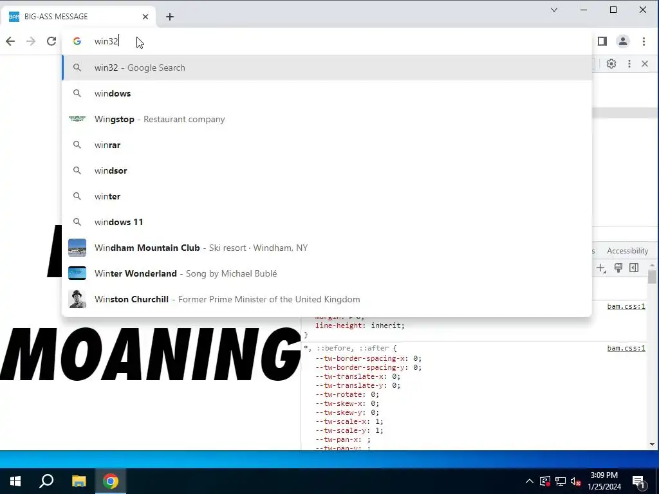Image resolution: width=659 pixels, height=494 pixels.
Task: Click the line-height: inherit declaration
Action: point(360,325)
